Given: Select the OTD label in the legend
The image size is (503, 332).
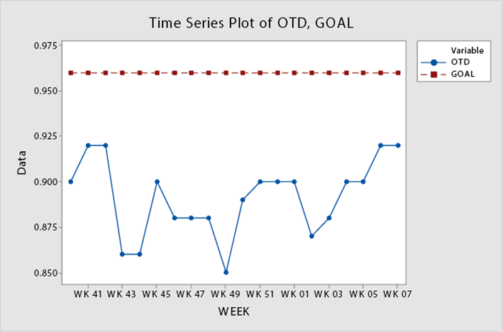Looking at the screenshot, I should coord(463,62).
